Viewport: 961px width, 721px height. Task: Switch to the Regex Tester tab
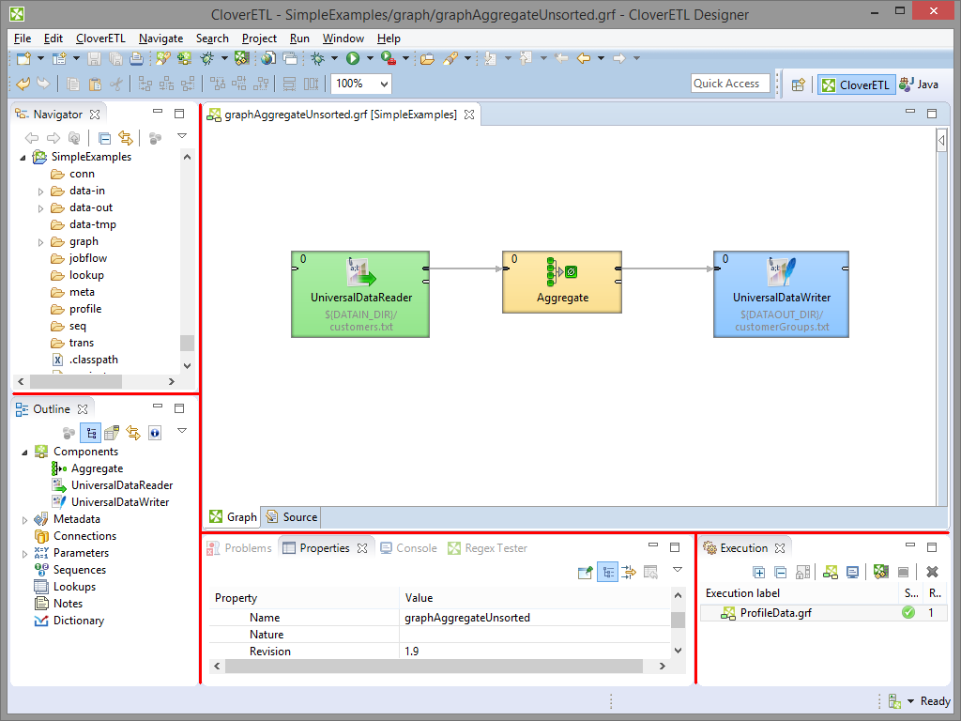pos(488,548)
